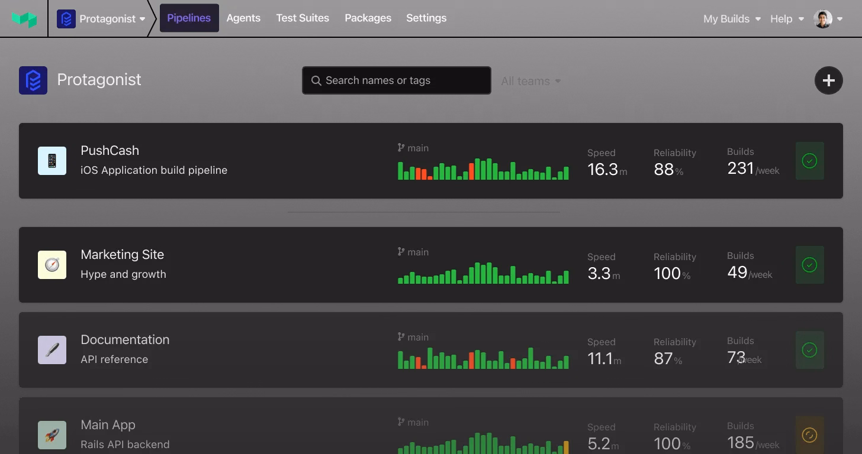The height and width of the screenshot is (454, 862).
Task: Open the user avatar account menu
Action: coord(828,19)
